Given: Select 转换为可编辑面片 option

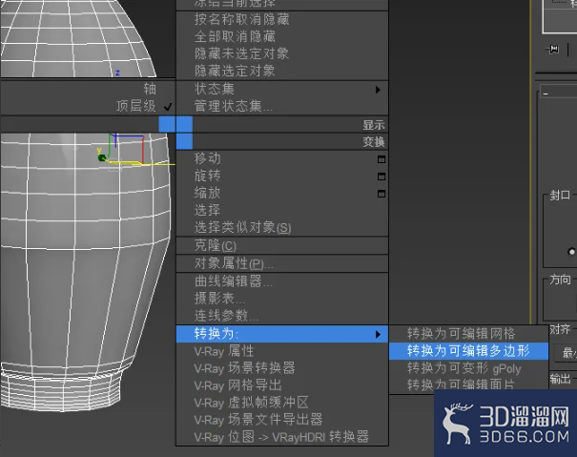Looking at the screenshot, I should point(461,384).
